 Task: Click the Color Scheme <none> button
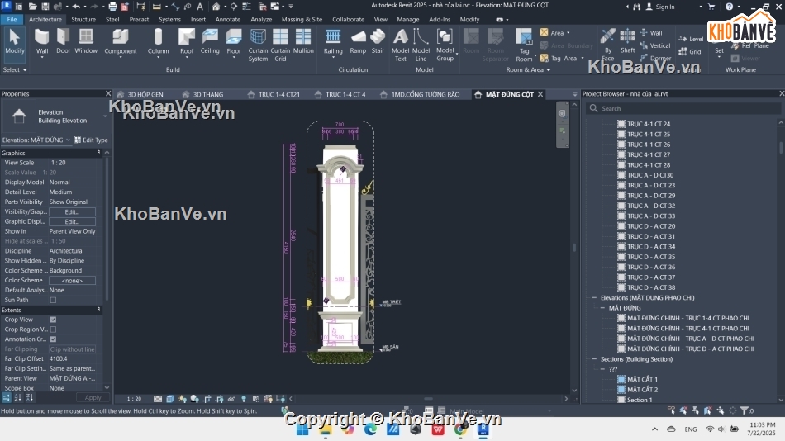(72, 280)
